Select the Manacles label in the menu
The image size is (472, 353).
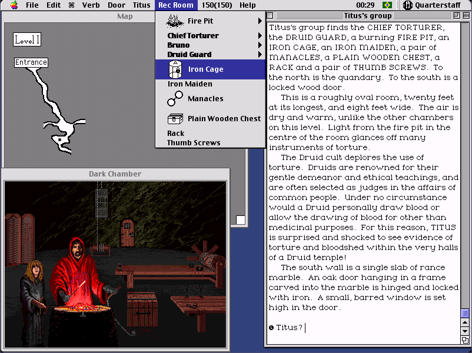pos(205,99)
